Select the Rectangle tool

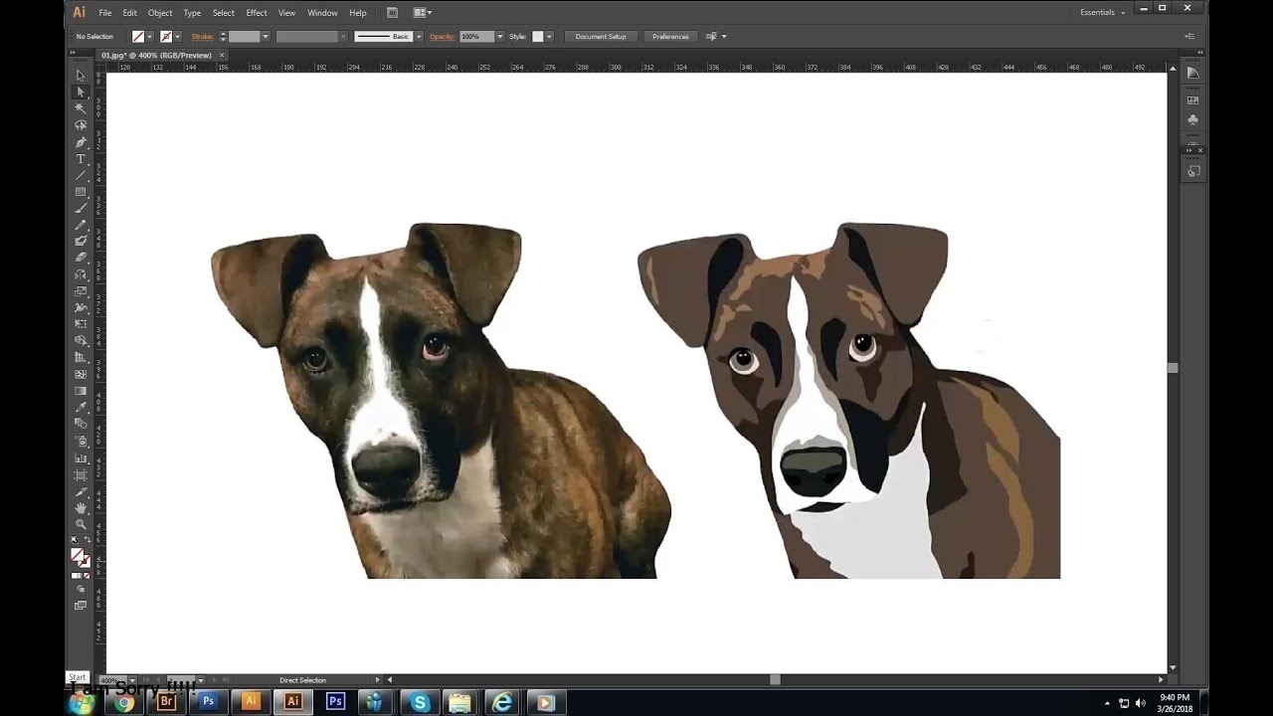81,192
